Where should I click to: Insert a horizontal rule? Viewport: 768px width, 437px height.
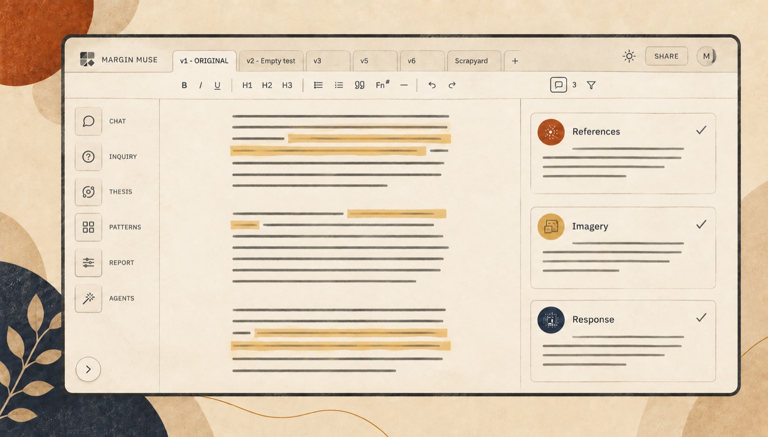pos(404,85)
